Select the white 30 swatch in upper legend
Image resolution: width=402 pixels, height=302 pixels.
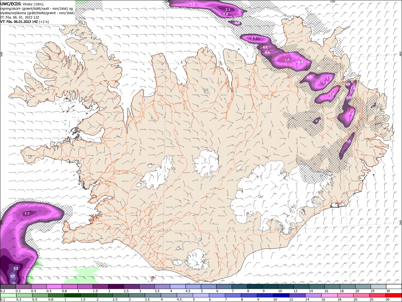coord(394,287)
